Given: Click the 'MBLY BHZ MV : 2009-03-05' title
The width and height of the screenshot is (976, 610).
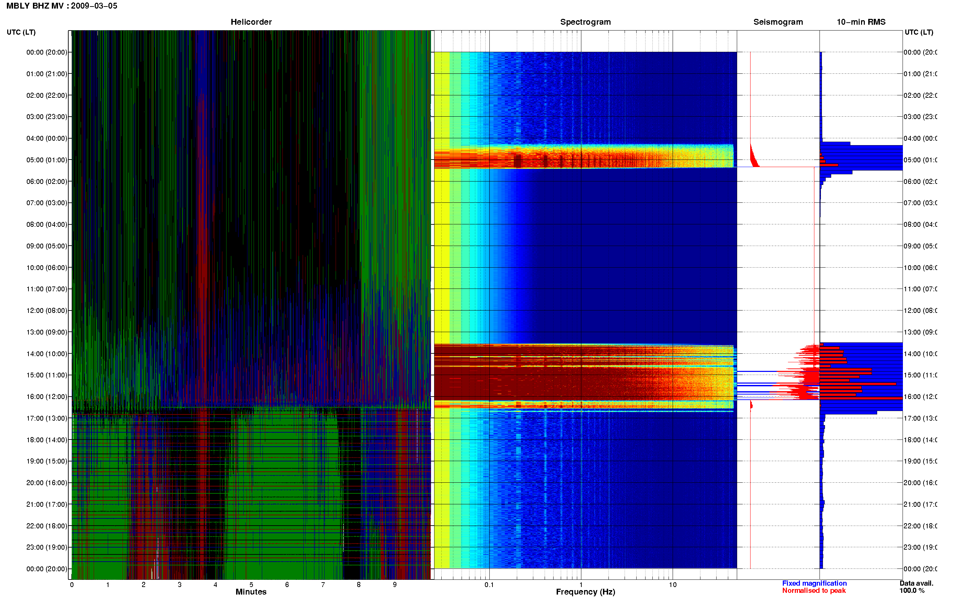Looking at the screenshot, I should (x=62, y=5).
